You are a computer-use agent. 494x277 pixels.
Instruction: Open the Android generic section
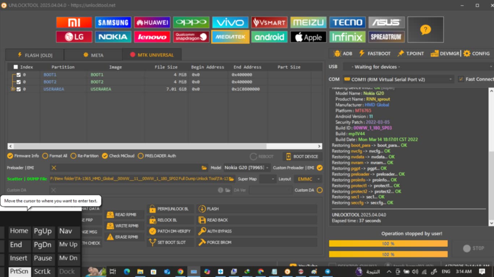269,37
